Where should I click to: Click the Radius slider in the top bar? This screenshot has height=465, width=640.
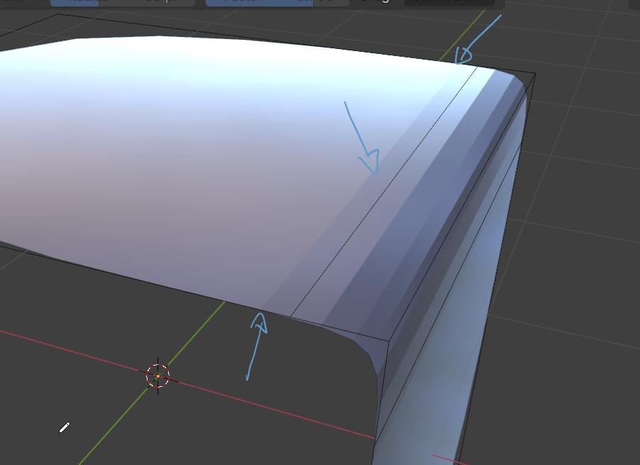[123, 2]
